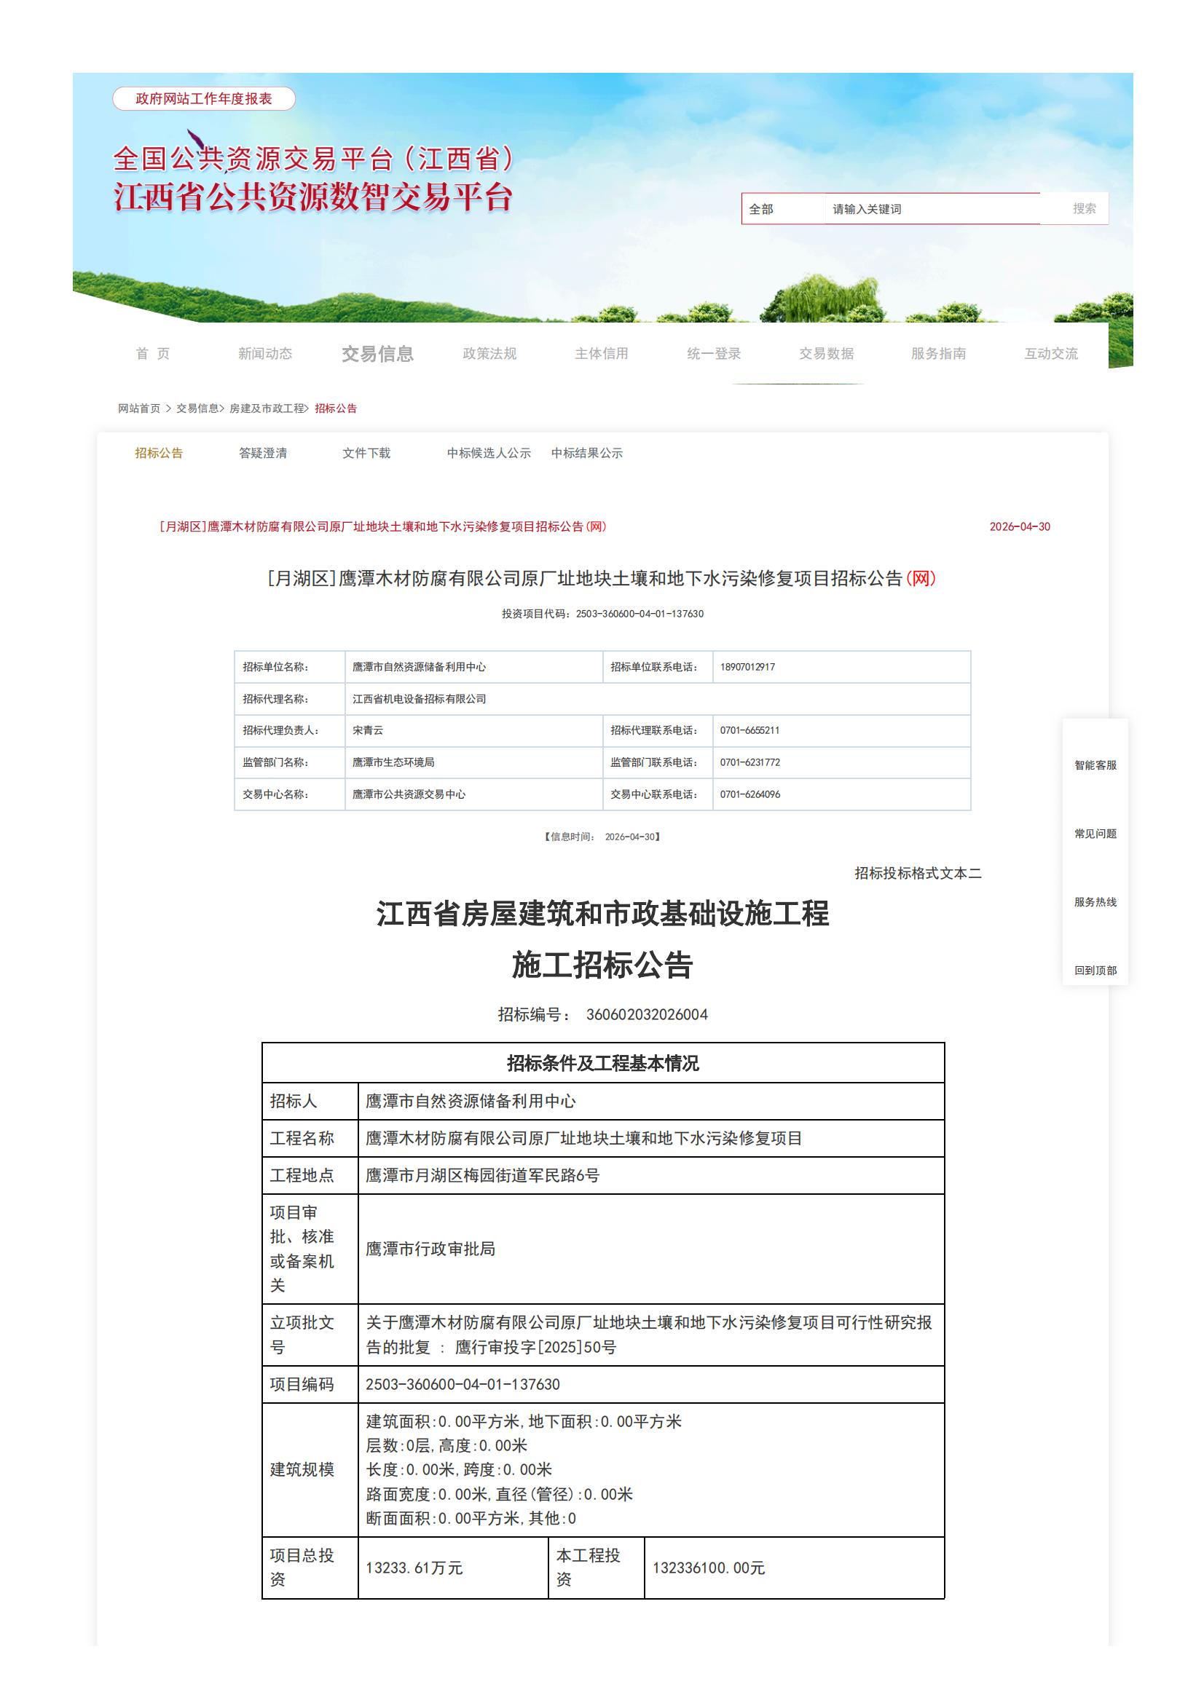This screenshot has height=1703, width=1204.
Task: Open 服务热线 in side panel
Action: [1095, 902]
